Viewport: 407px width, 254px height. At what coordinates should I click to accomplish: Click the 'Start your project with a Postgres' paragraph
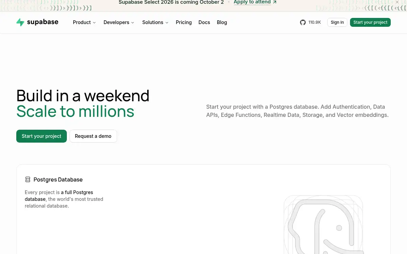coord(297,111)
